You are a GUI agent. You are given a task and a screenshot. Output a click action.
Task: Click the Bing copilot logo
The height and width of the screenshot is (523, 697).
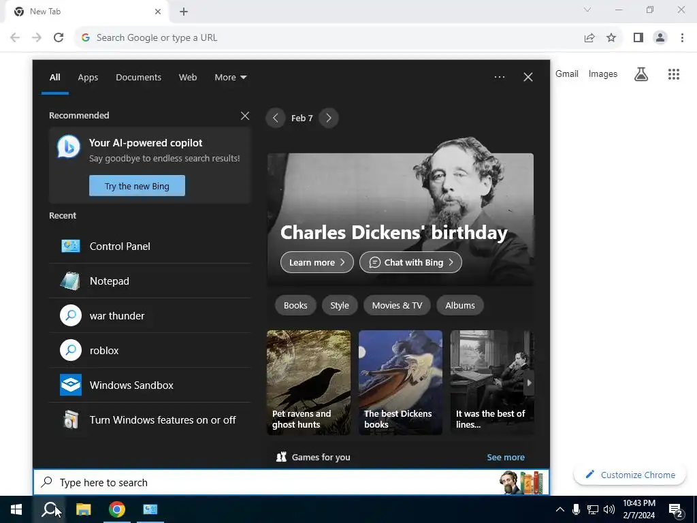pos(69,146)
